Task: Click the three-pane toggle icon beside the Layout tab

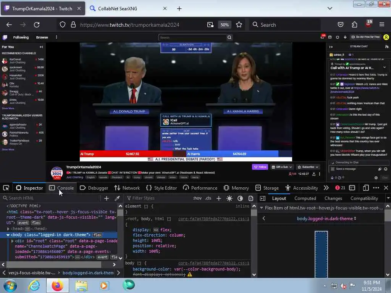Action: [263, 198]
